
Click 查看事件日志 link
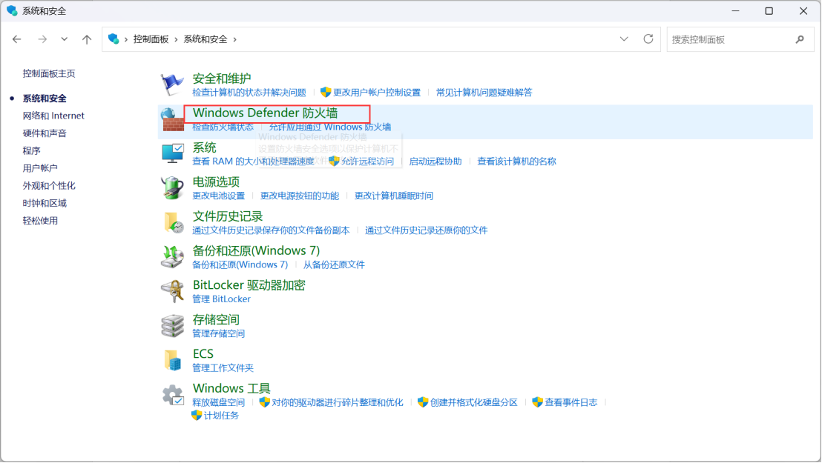pyautogui.click(x=571, y=403)
